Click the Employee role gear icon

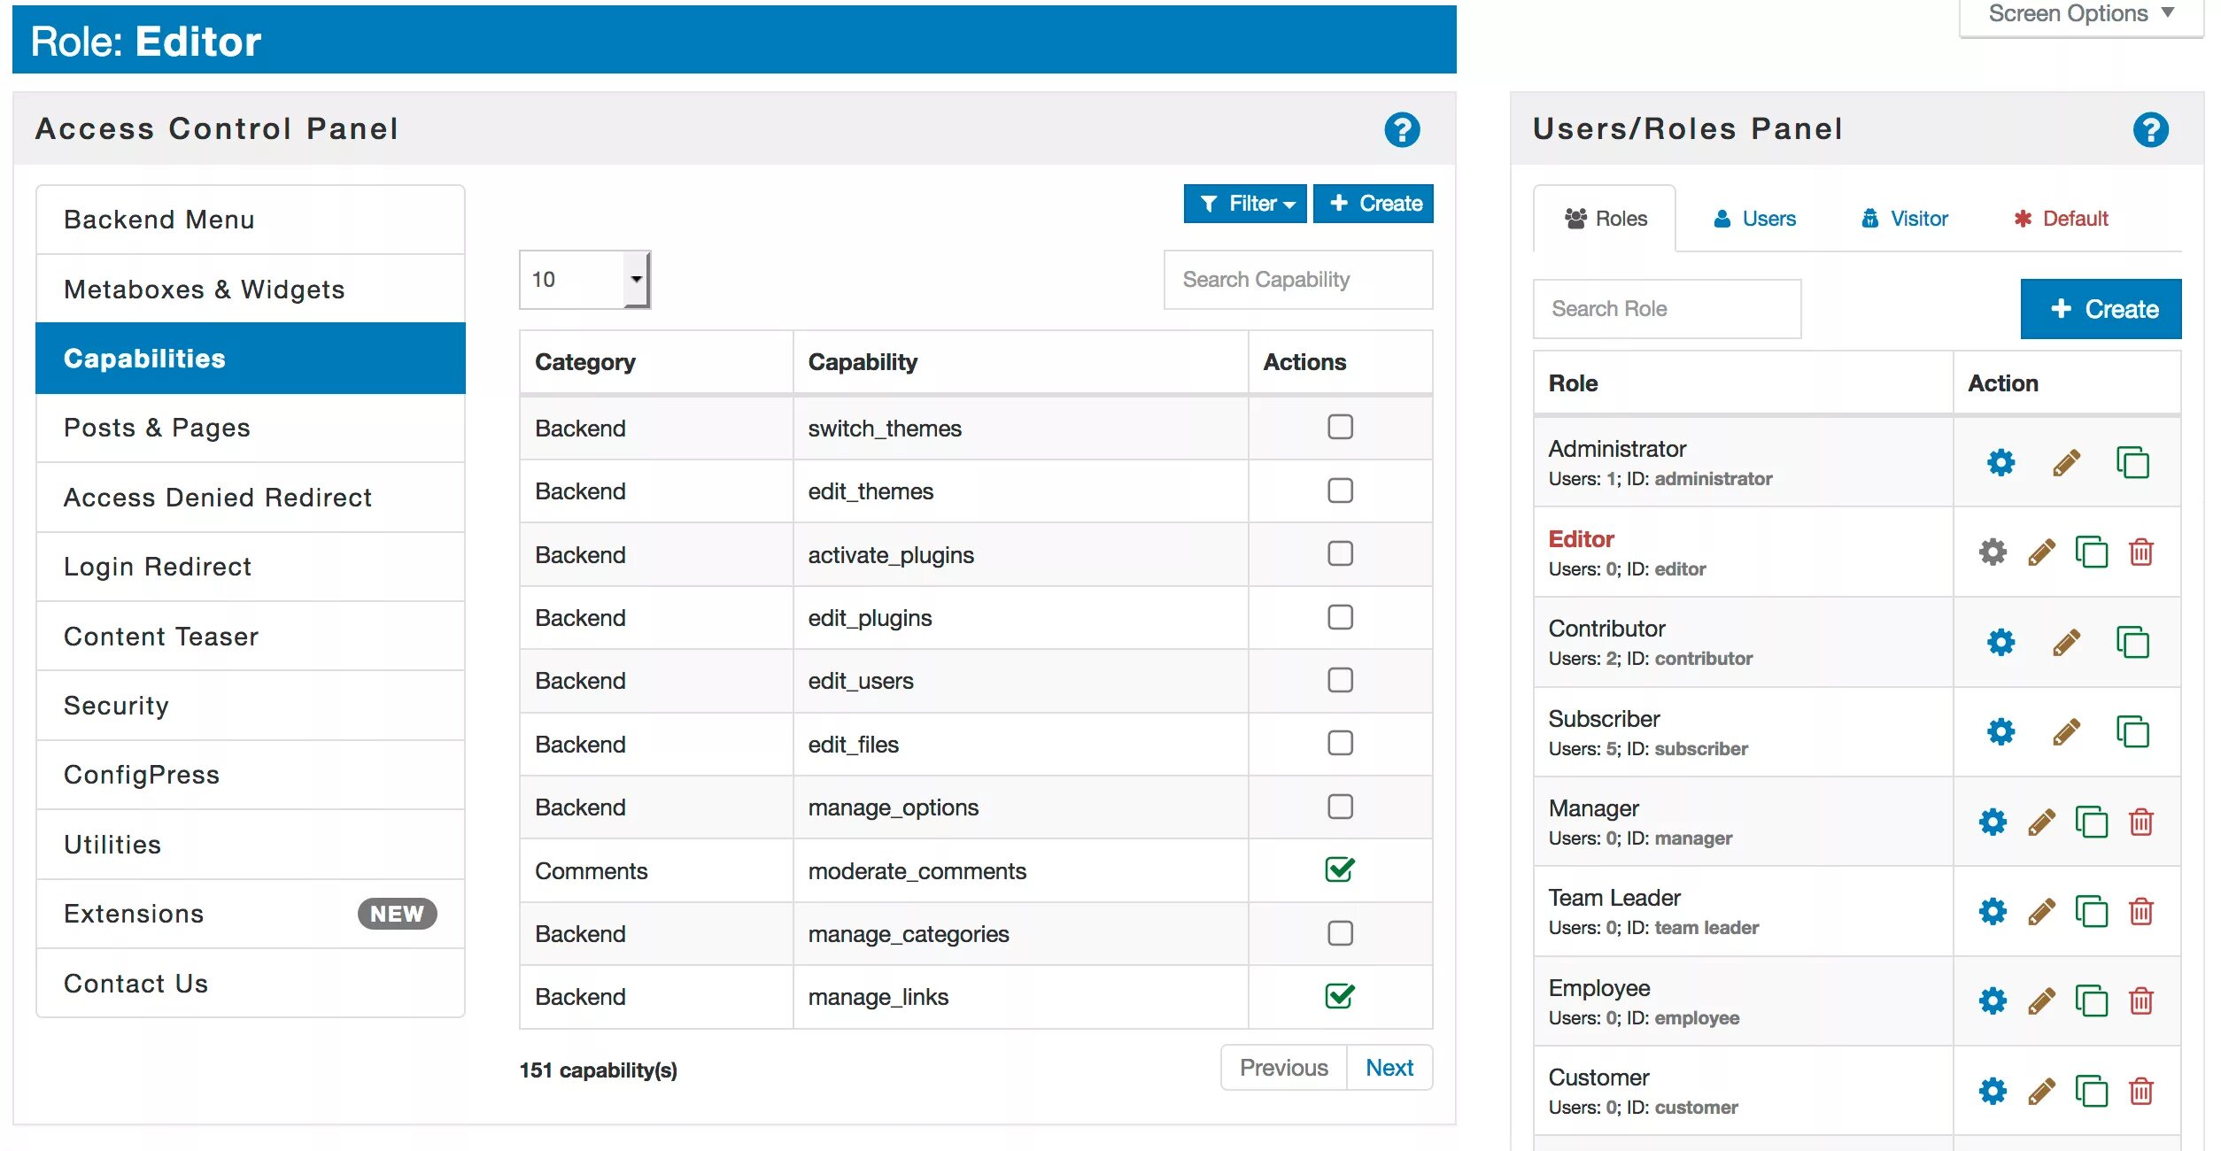click(1993, 1001)
